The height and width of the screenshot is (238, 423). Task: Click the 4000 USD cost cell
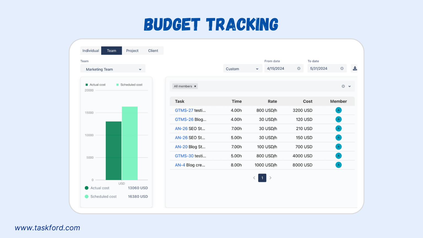click(302, 156)
